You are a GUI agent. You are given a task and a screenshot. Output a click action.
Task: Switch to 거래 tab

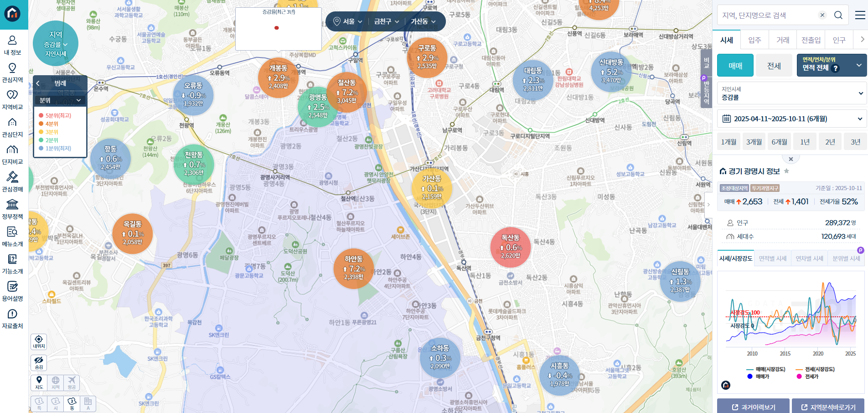(783, 40)
